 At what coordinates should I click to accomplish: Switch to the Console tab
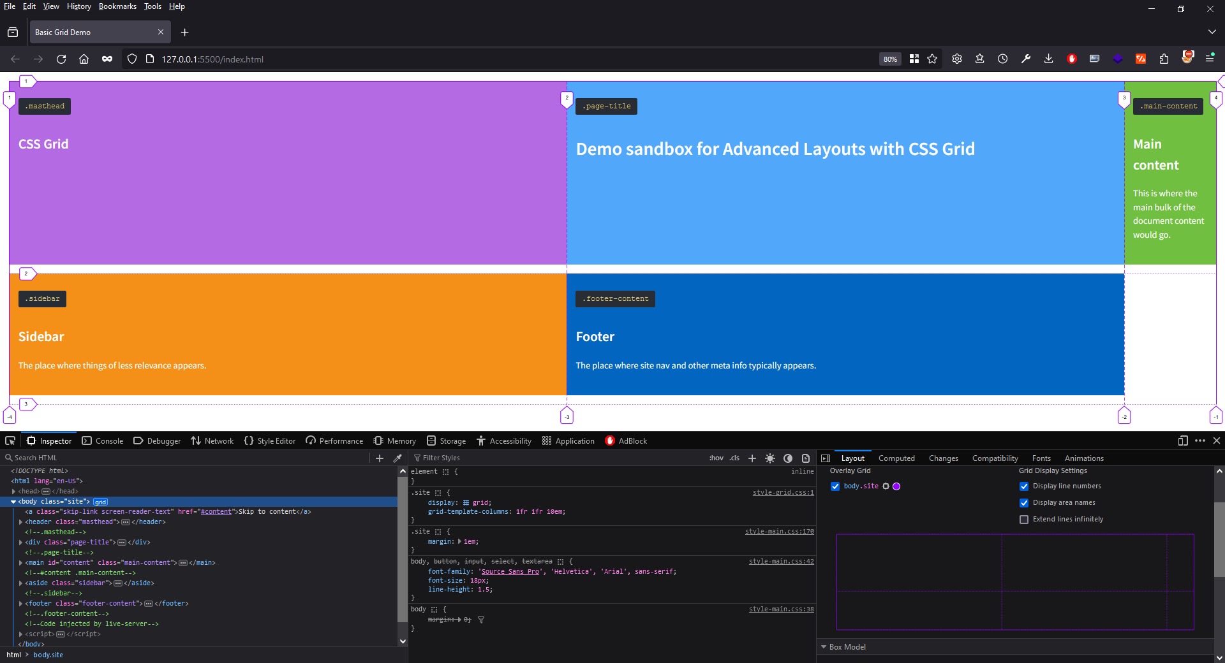(103, 441)
